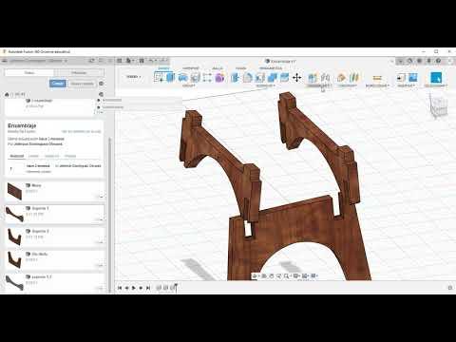Open the Help icon at top right
The height and width of the screenshot is (342, 456).
pyautogui.click(x=439, y=61)
